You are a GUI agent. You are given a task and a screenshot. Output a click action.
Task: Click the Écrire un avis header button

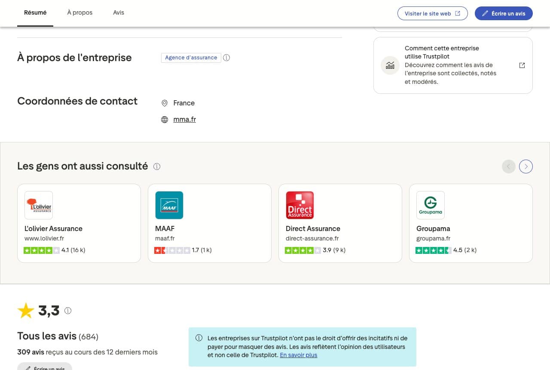tap(504, 13)
